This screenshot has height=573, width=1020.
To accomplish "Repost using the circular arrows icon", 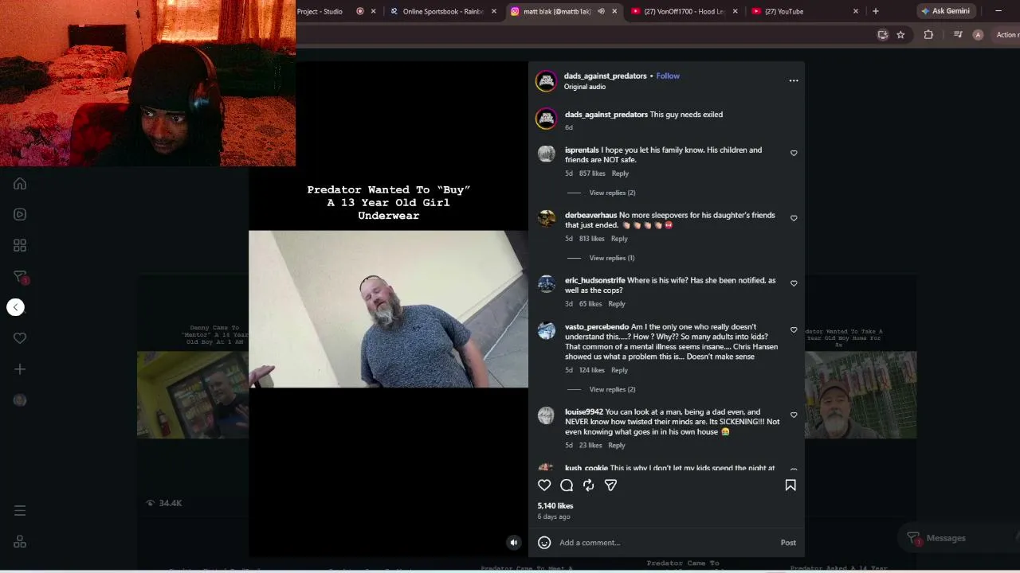I will 588,485.
